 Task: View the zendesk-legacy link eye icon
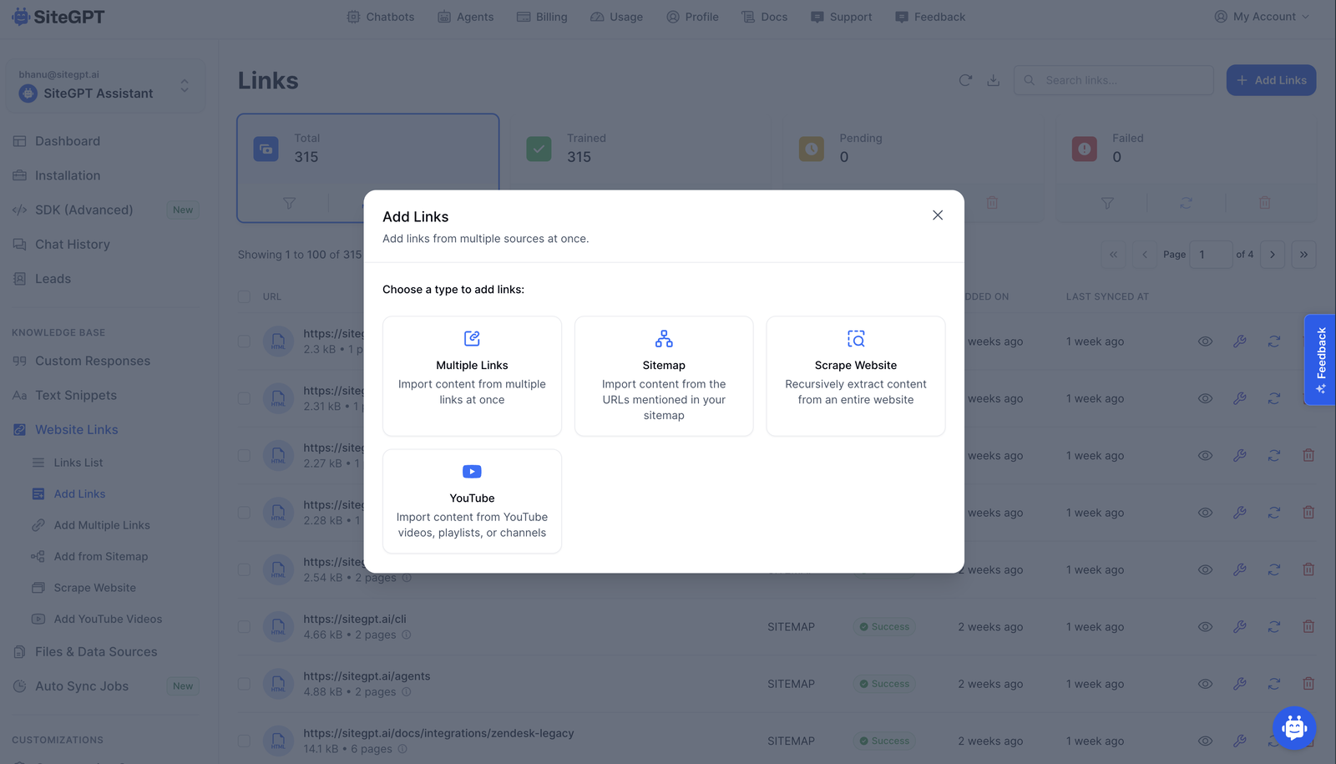click(x=1205, y=741)
